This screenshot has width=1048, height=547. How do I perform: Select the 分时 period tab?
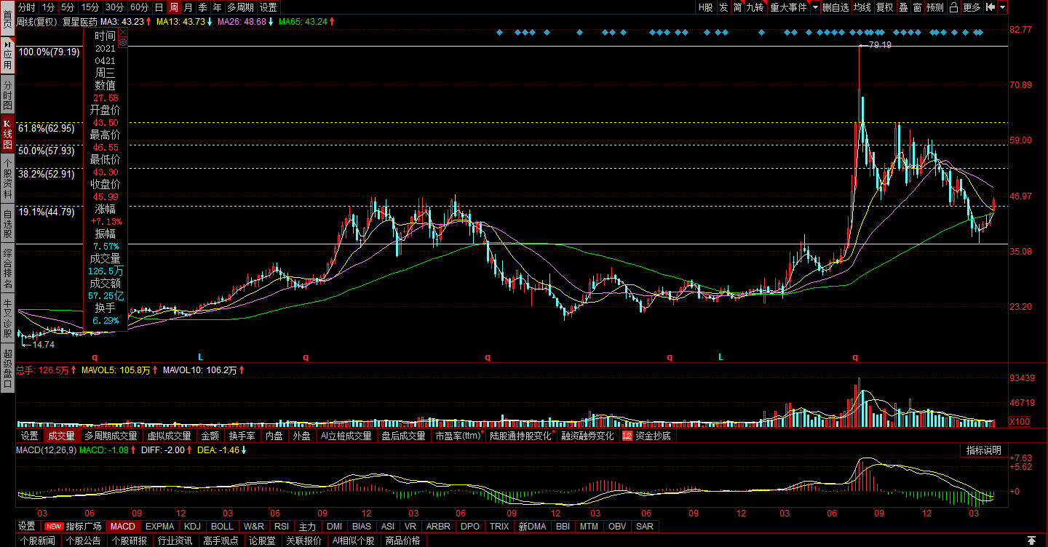[27, 7]
